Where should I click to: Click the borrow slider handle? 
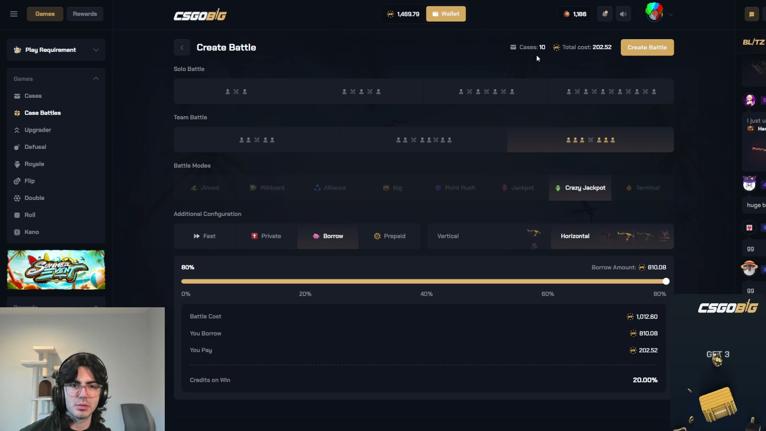pyautogui.click(x=666, y=281)
